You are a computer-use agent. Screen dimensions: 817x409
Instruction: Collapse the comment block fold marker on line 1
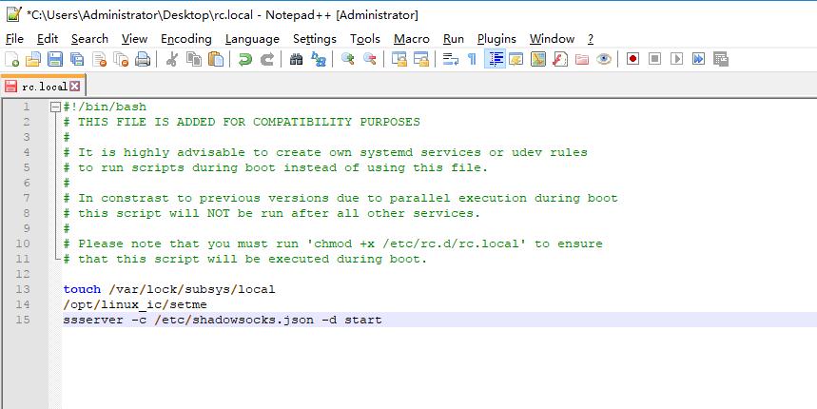[55, 107]
